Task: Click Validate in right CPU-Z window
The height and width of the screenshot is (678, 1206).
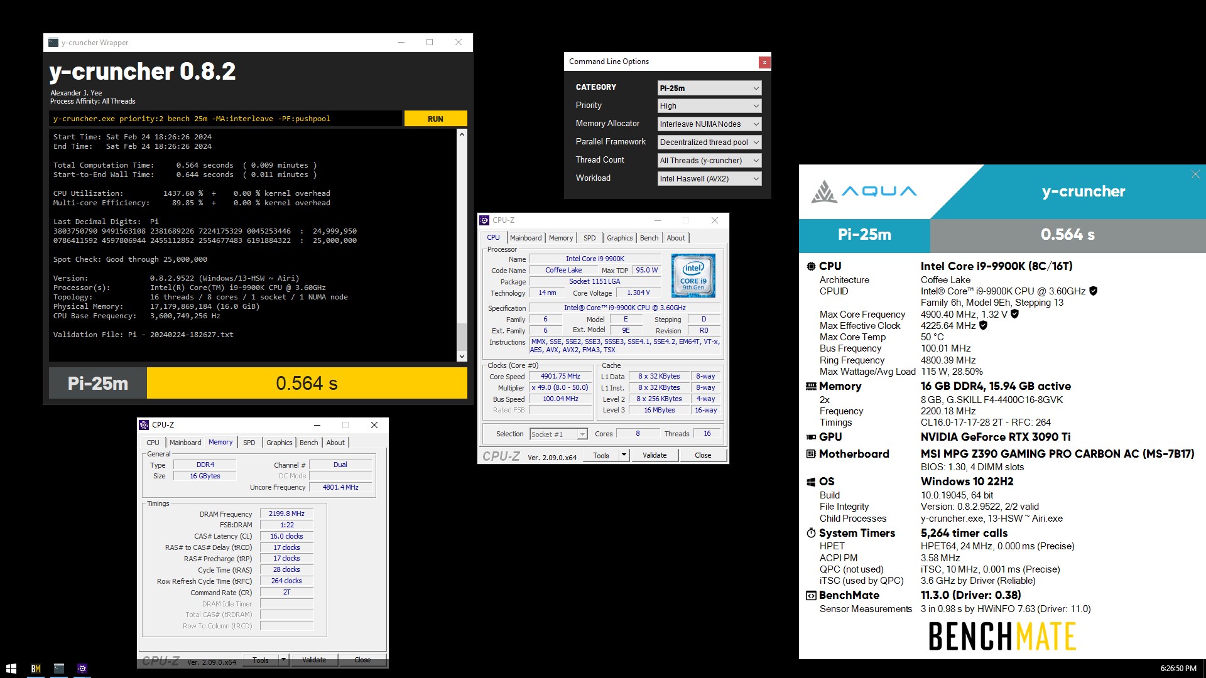Action: [x=655, y=456]
